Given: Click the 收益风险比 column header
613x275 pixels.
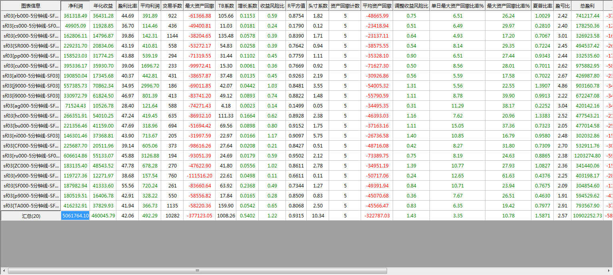Looking at the screenshot, I should pyautogui.click(x=272, y=6).
